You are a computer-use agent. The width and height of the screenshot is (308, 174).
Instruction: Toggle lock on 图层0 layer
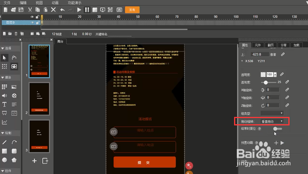point(37,23)
